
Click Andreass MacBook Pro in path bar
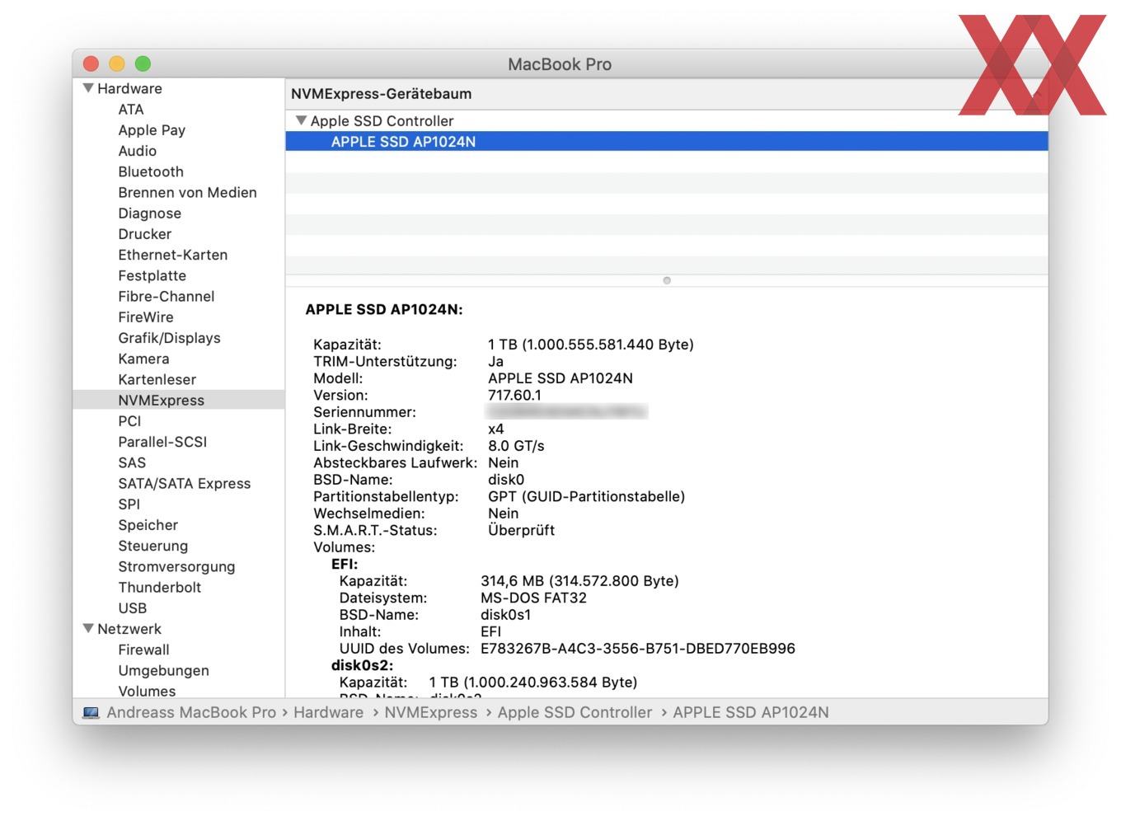191,712
